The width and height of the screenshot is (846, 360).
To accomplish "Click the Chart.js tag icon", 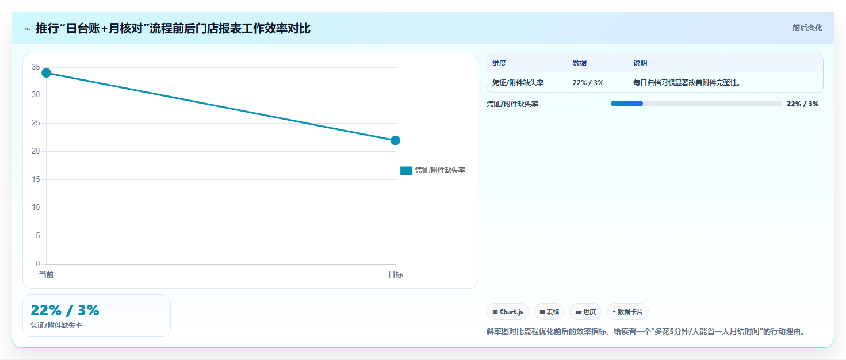I will [495, 312].
